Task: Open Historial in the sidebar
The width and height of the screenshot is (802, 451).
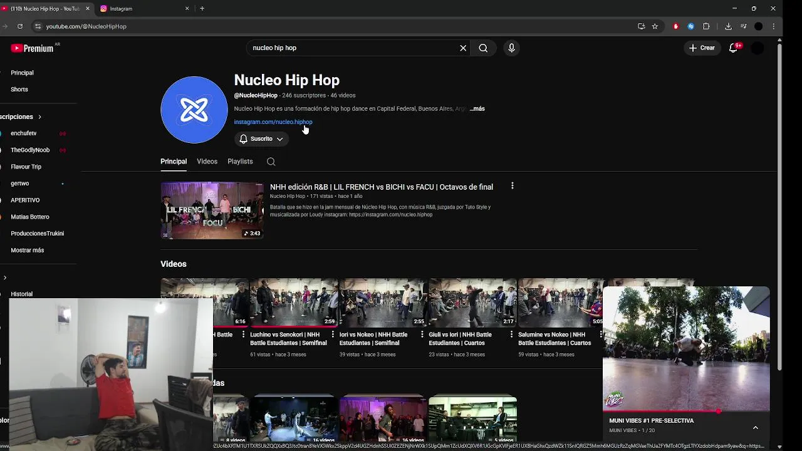Action: (x=21, y=294)
